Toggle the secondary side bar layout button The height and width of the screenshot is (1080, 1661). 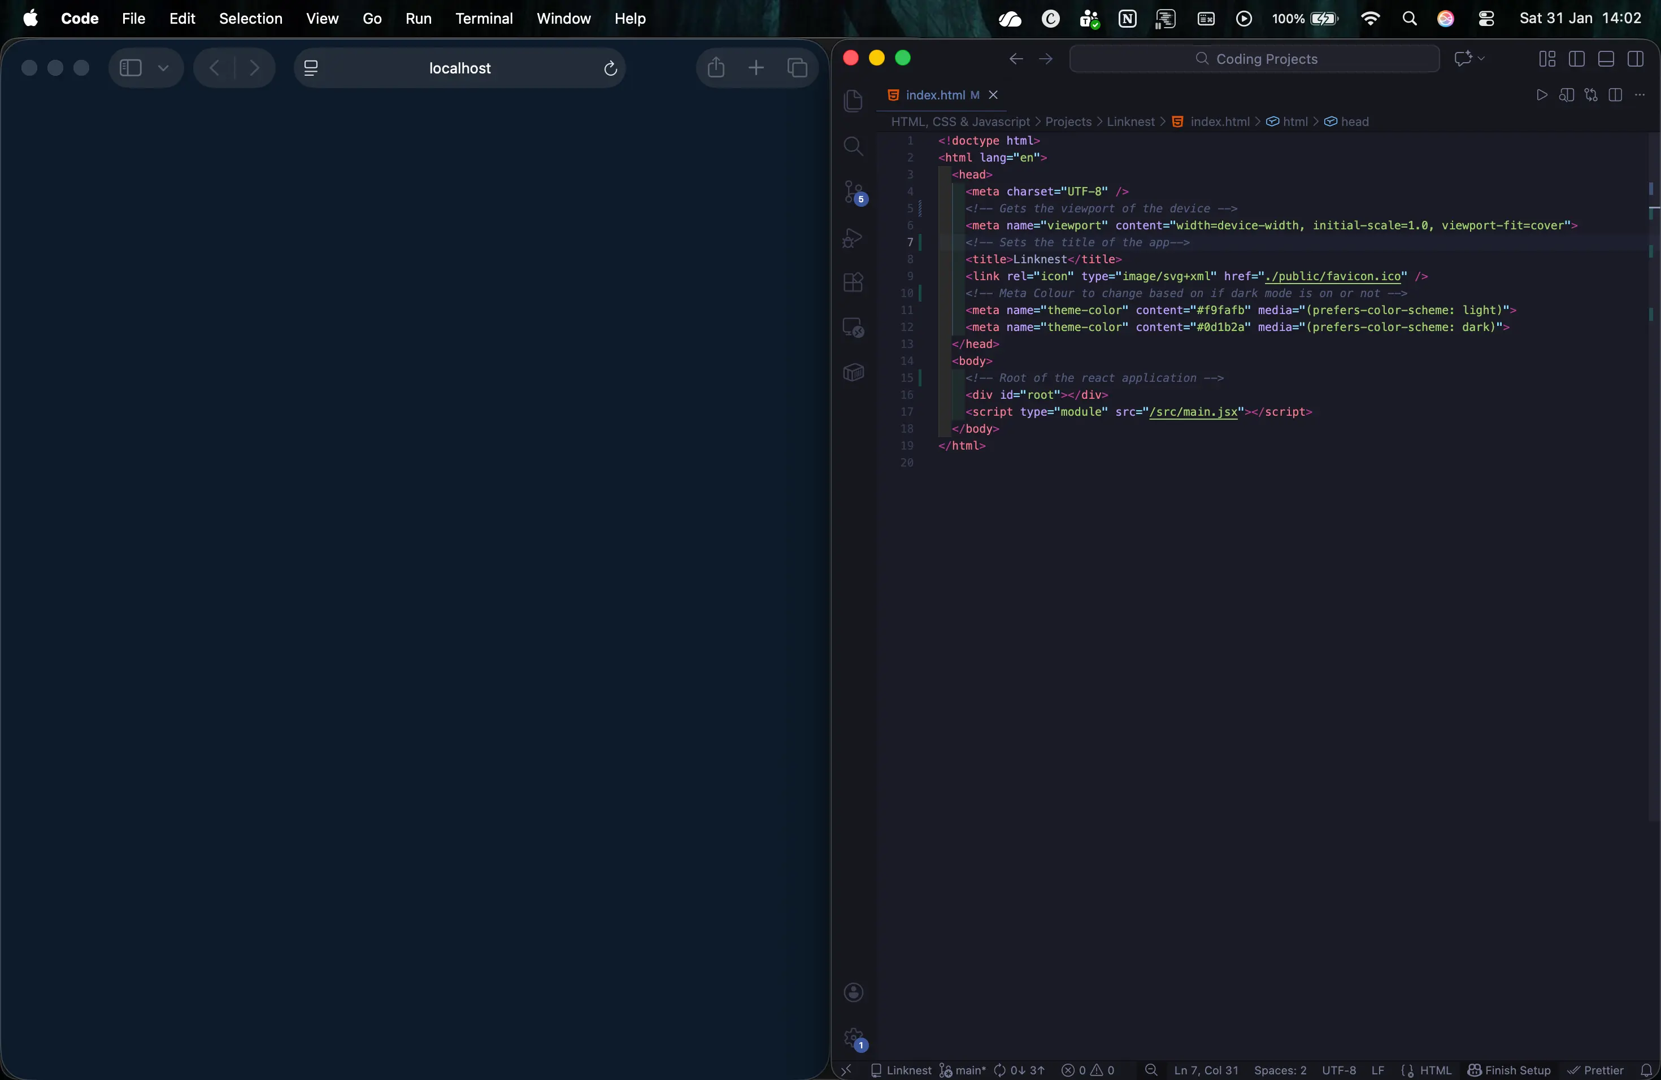(x=1635, y=59)
